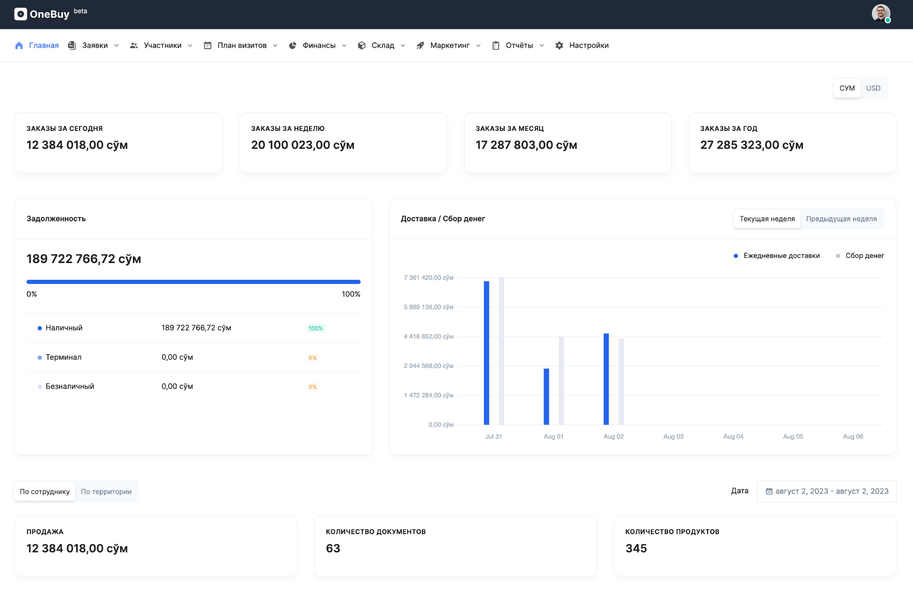This screenshot has width=913, height=591.
Task: Click the Jul 31 blue delivery bar
Action: point(486,353)
